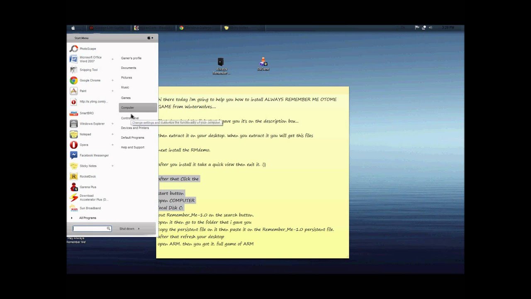The height and width of the screenshot is (299, 531).
Task: Click the Shut down button
Action: [127, 229]
